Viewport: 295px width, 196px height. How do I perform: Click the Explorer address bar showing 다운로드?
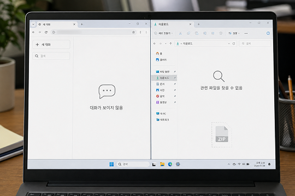tap(205, 44)
